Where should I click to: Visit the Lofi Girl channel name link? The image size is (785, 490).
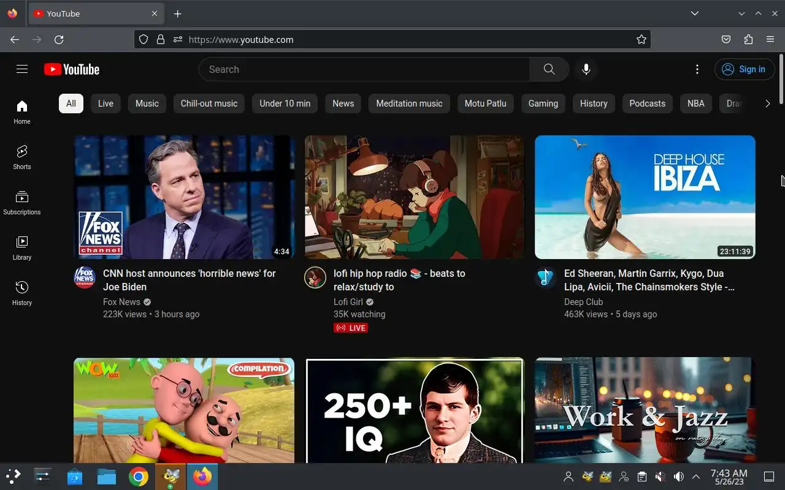[348, 302]
